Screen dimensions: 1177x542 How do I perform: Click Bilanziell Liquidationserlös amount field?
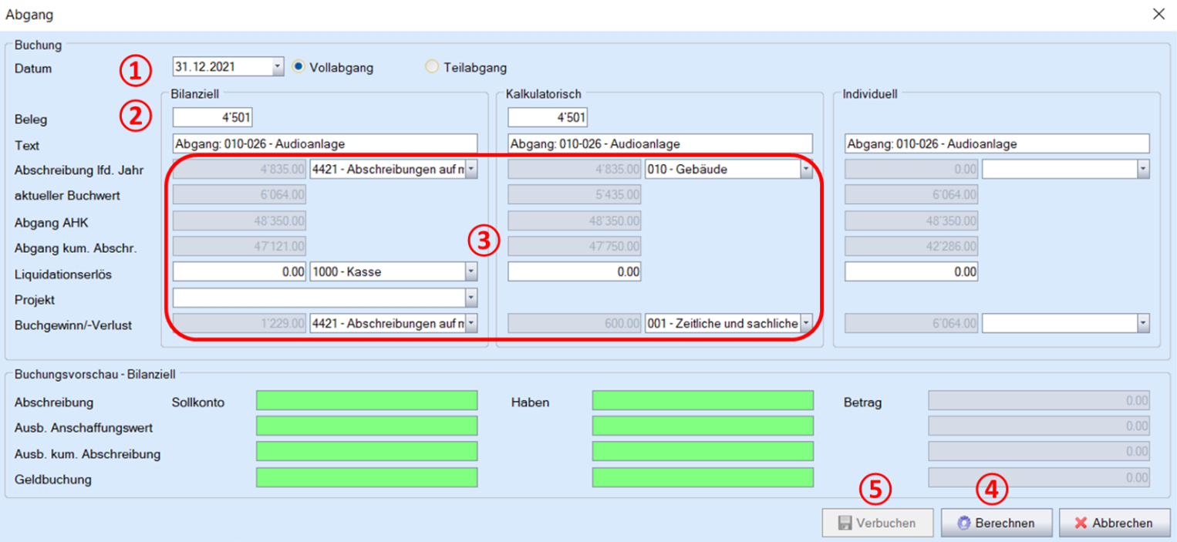(240, 271)
